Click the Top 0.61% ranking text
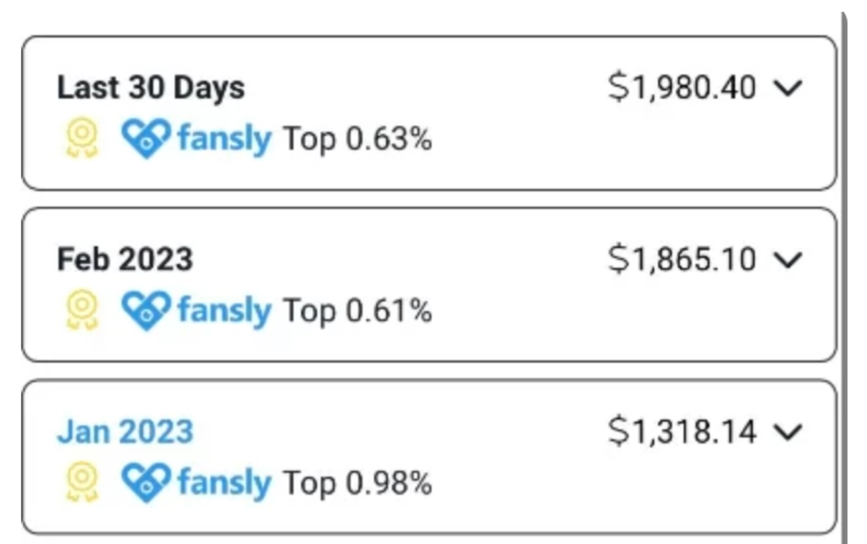 pyautogui.click(x=357, y=311)
